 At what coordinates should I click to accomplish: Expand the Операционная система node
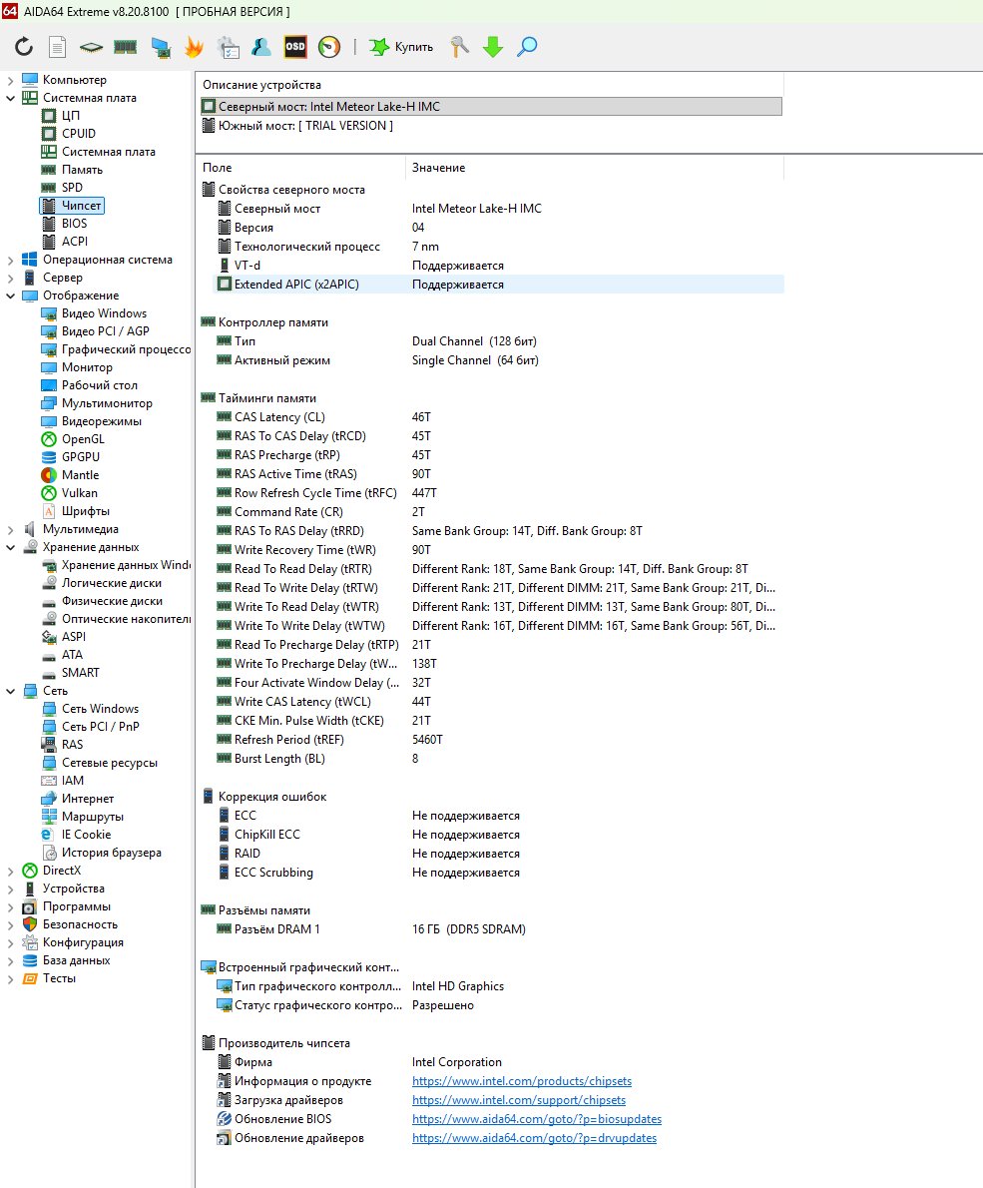(11, 260)
